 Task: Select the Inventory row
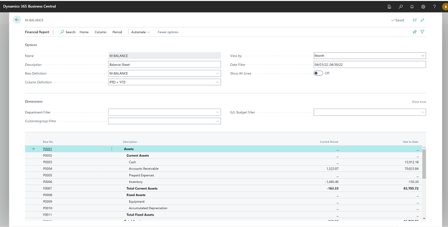[x=223, y=182]
